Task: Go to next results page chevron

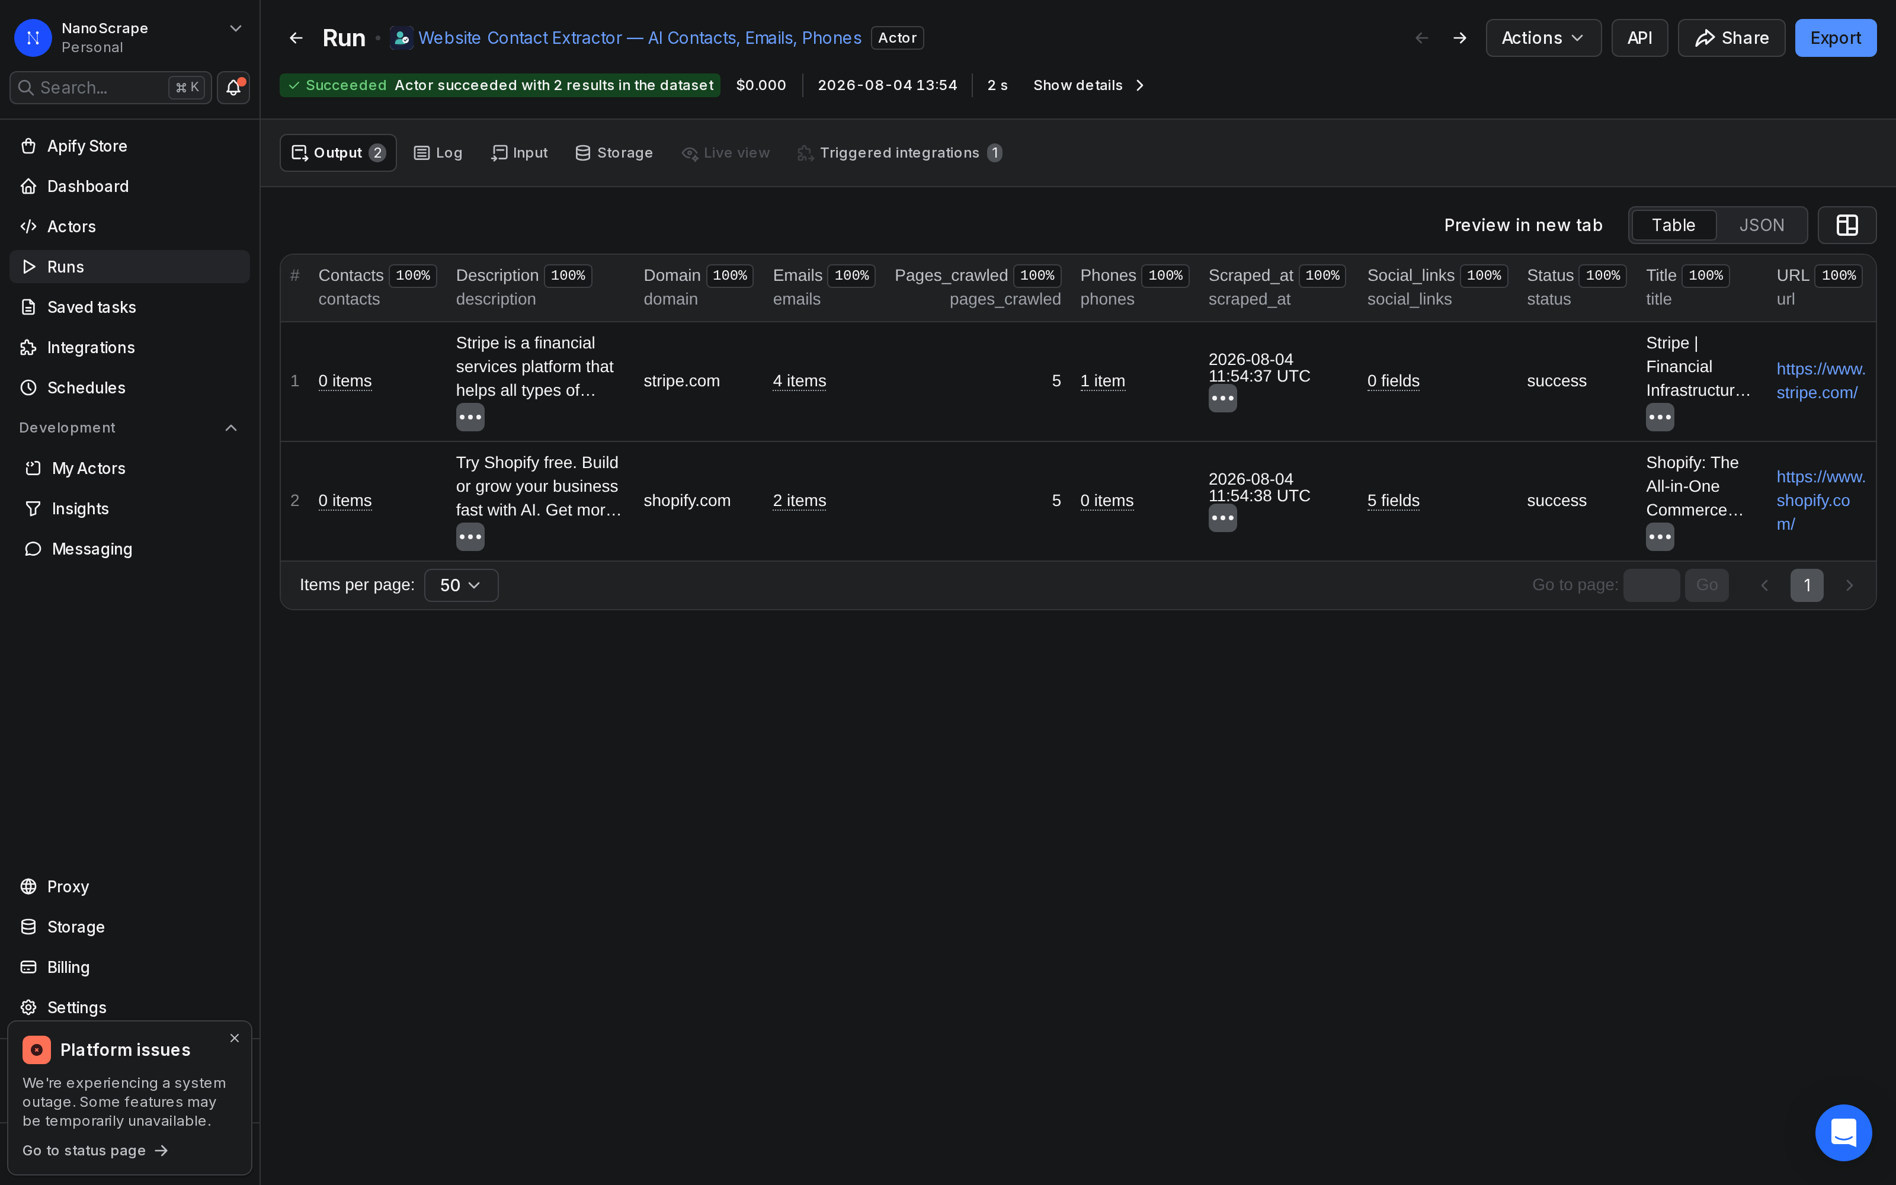Action: click(x=1849, y=585)
